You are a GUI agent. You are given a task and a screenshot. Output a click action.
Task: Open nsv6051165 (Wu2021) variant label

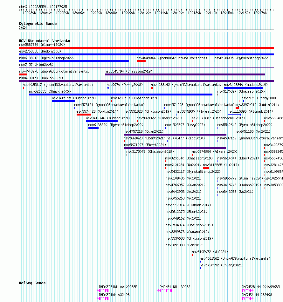tap(252, 131)
